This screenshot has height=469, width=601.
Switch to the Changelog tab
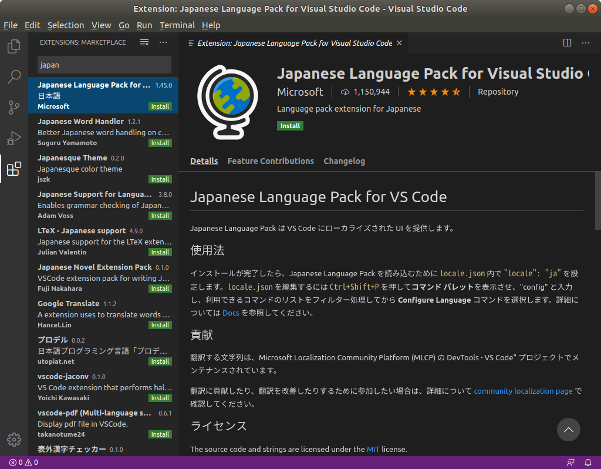[344, 161]
